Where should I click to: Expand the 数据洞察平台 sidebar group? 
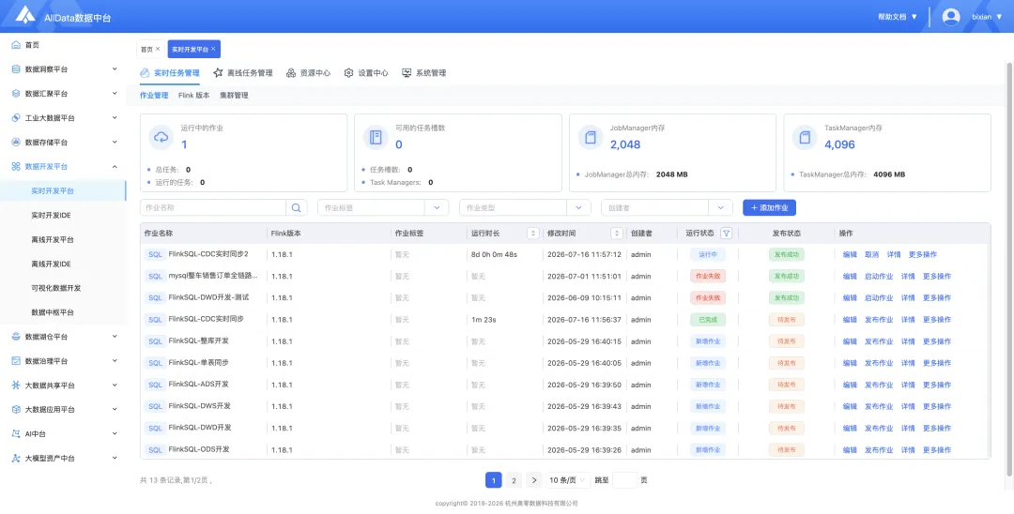[x=115, y=69]
